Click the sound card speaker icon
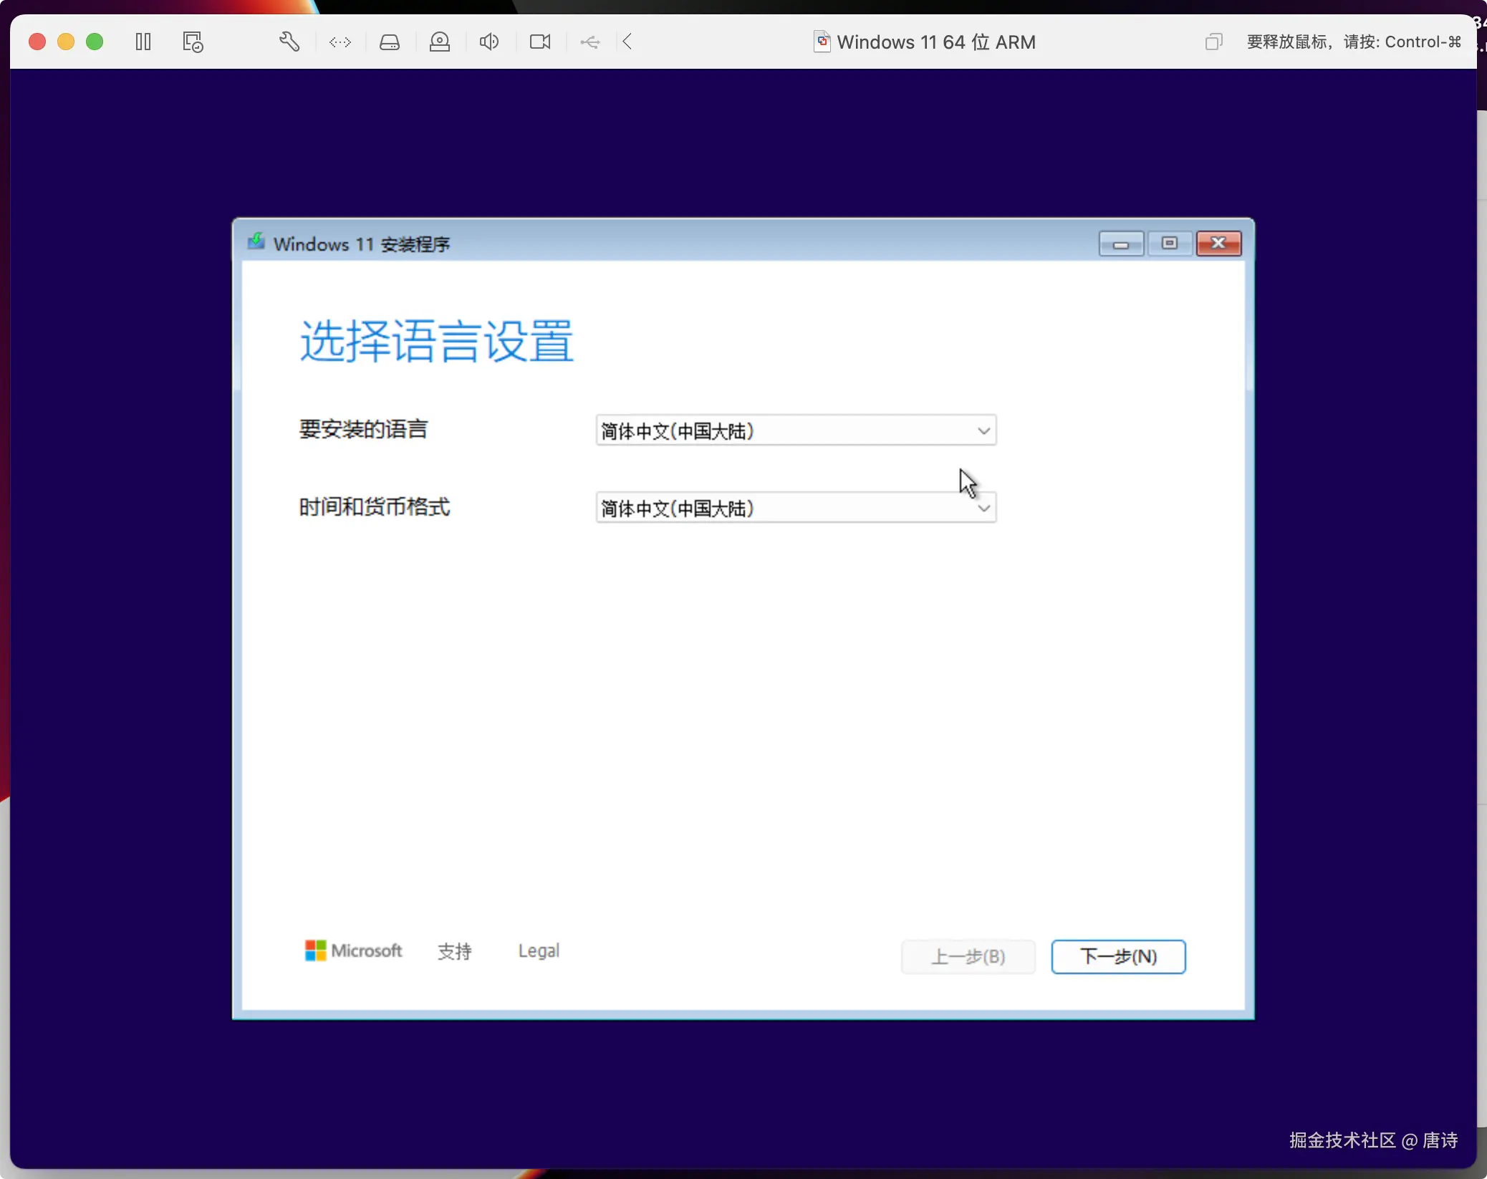 pyautogui.click(x=489, y=42)
